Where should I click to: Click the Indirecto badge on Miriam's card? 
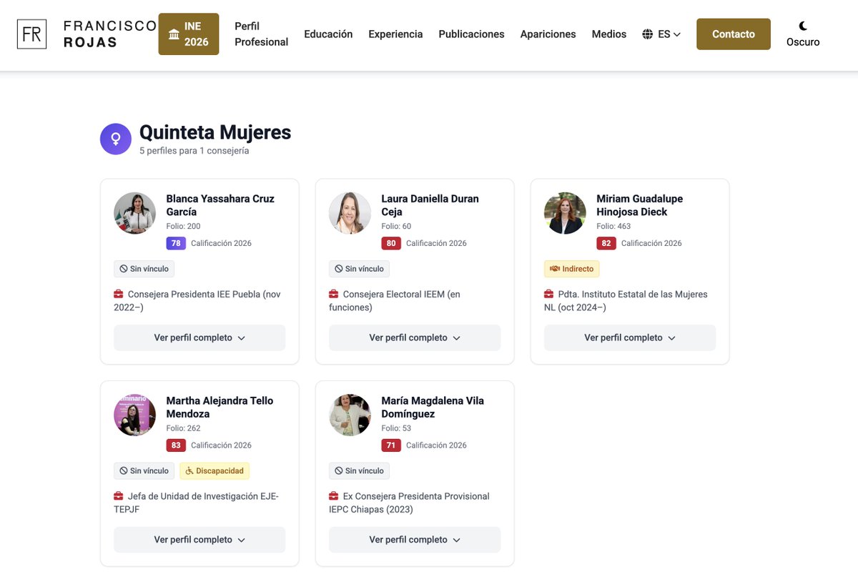click(x=571, y=269)
